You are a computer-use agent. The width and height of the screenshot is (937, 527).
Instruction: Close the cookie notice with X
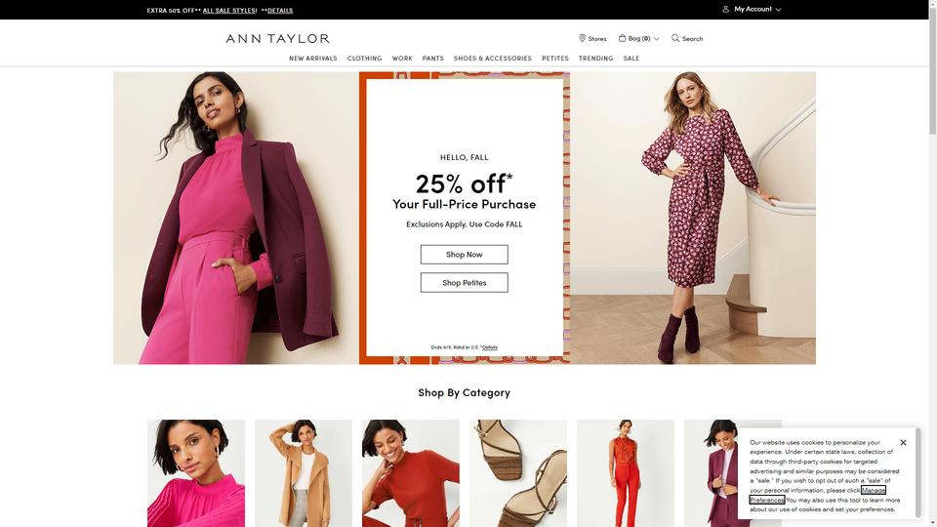pyautogui.click(x=903, y=443)
